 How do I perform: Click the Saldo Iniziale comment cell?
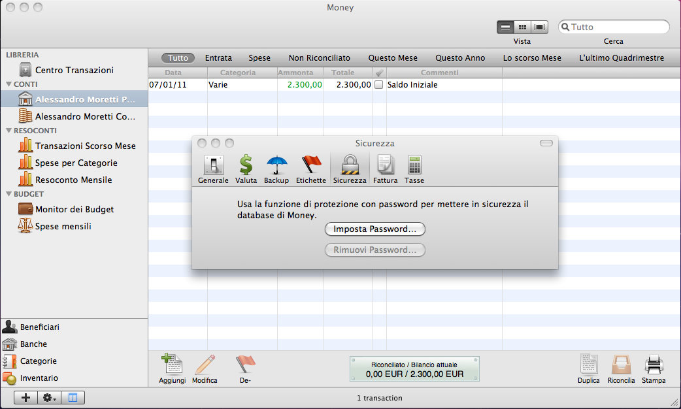point(444,85)
